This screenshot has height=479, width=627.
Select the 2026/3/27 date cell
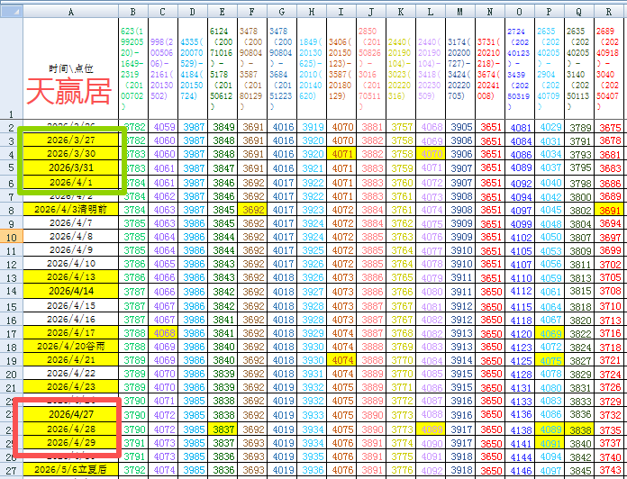click(x=71, y=140)
